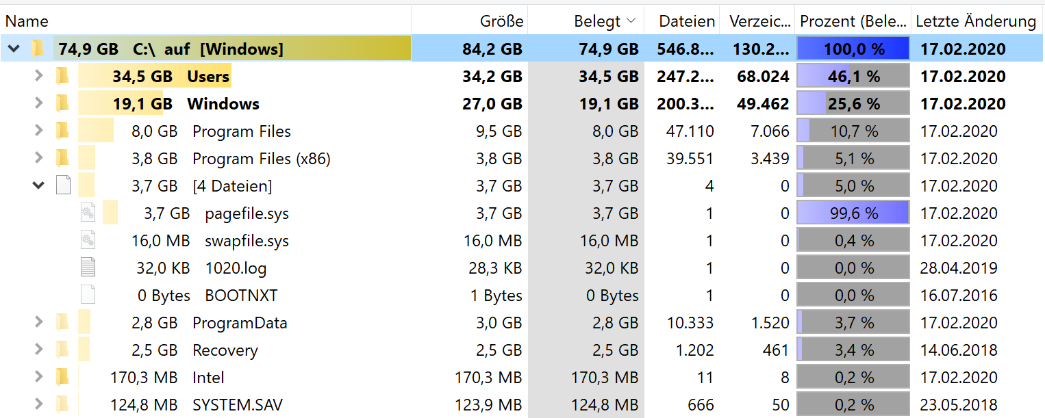The height and width of the screenshot is (418, 1045).
Task: Expand the Recovery folder
Action: pyautogui.click(x=38, y=350)
